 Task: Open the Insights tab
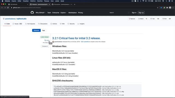[x=81, y=24]
